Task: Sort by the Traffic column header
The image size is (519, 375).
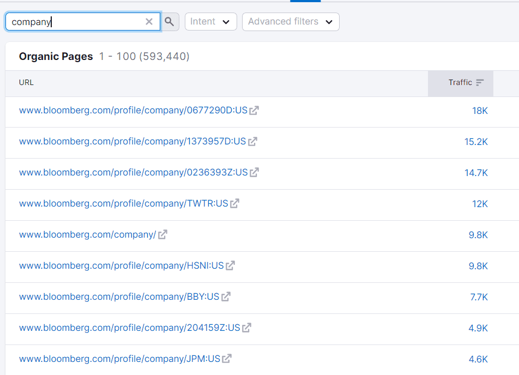Action: coord(461,83)
